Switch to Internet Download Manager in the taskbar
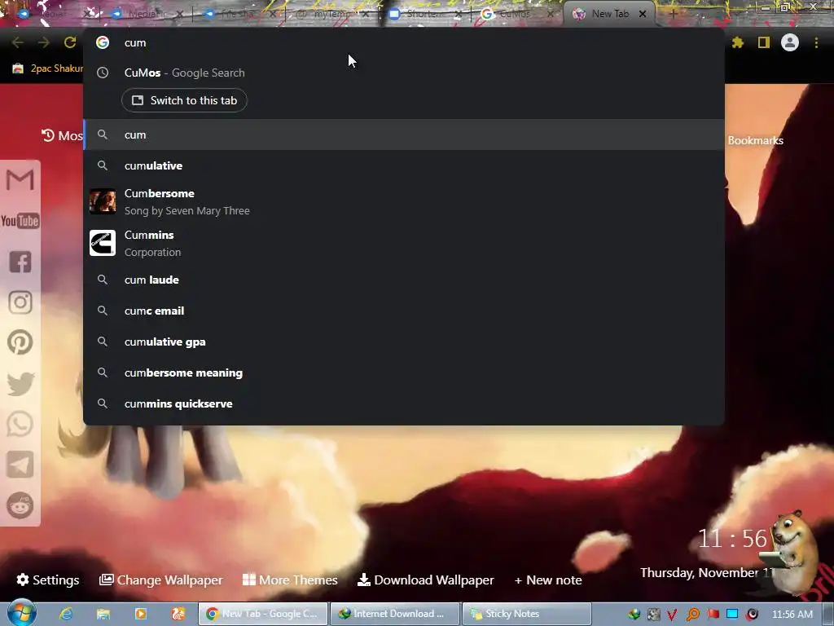 tap(395, 614)
